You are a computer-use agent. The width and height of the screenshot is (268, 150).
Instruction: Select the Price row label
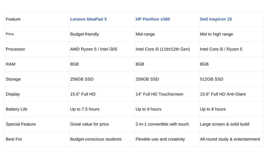click(10, 34)
